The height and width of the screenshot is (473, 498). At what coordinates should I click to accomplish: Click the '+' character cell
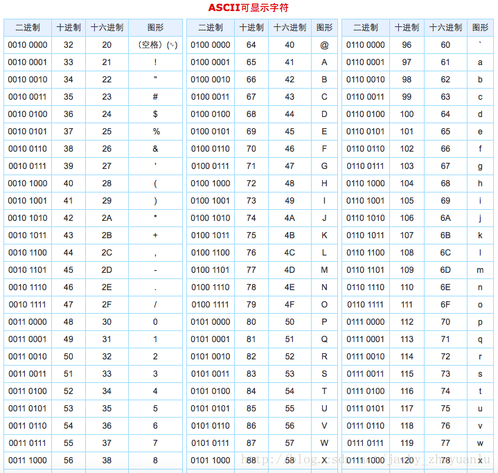[155, 235]
